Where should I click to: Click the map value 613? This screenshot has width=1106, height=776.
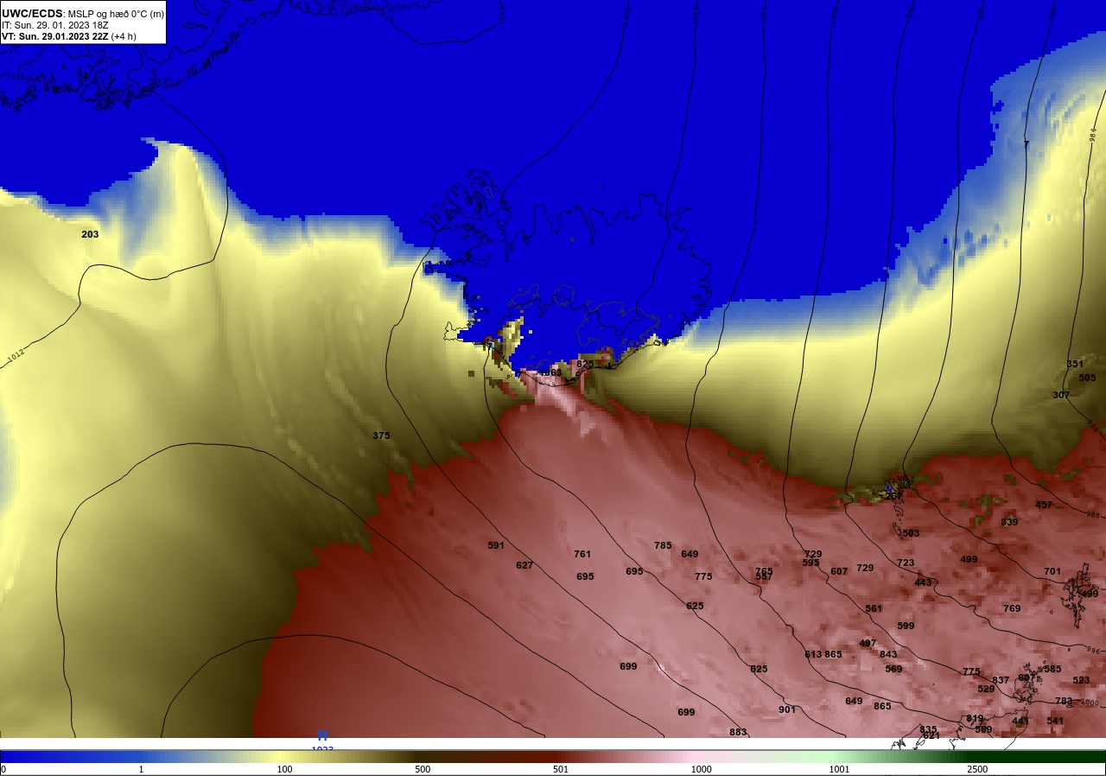click(813, 654)
